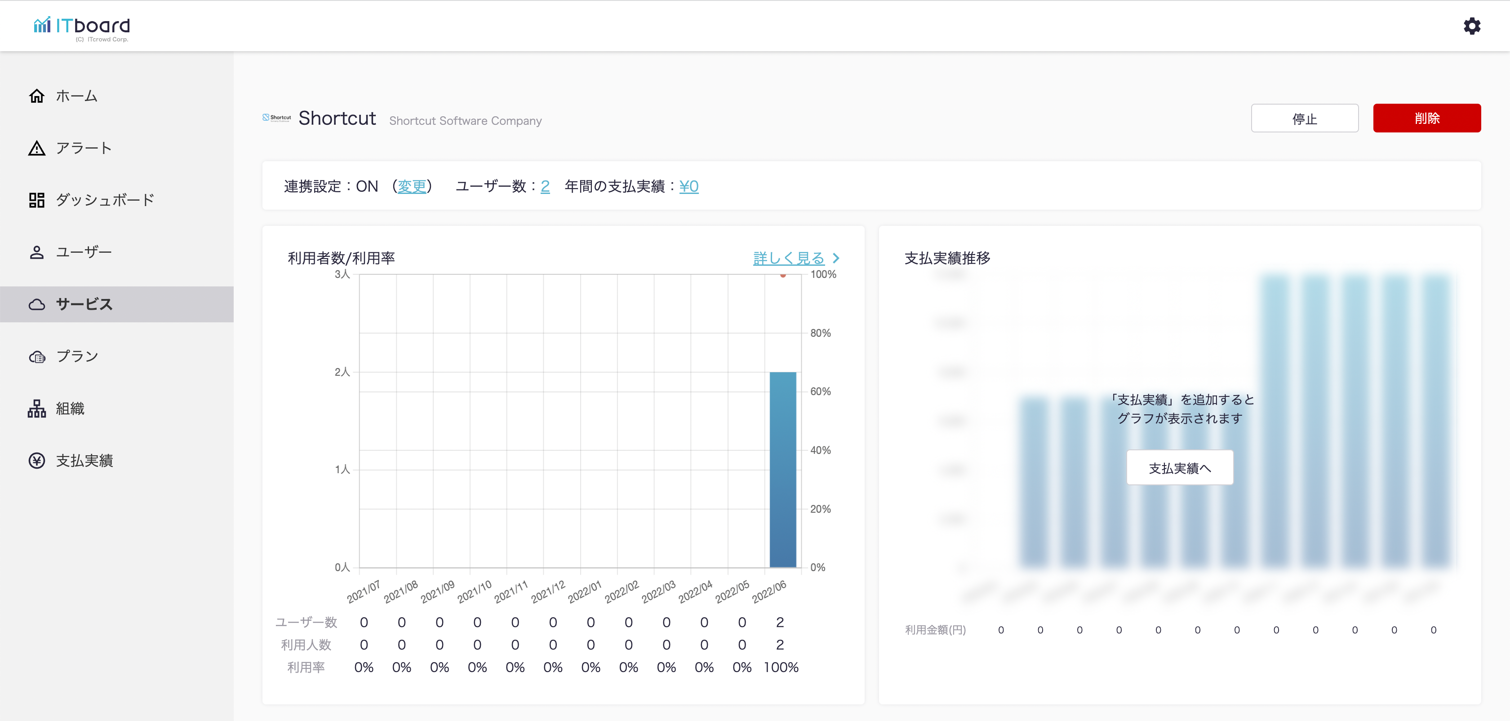This screenshot has height=721, width=1510.
Task: Click the user count link 2
Action: coord(545,186)
